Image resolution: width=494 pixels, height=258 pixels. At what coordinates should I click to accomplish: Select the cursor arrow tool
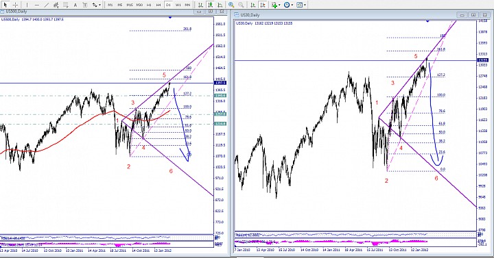[x=5, y=5]
